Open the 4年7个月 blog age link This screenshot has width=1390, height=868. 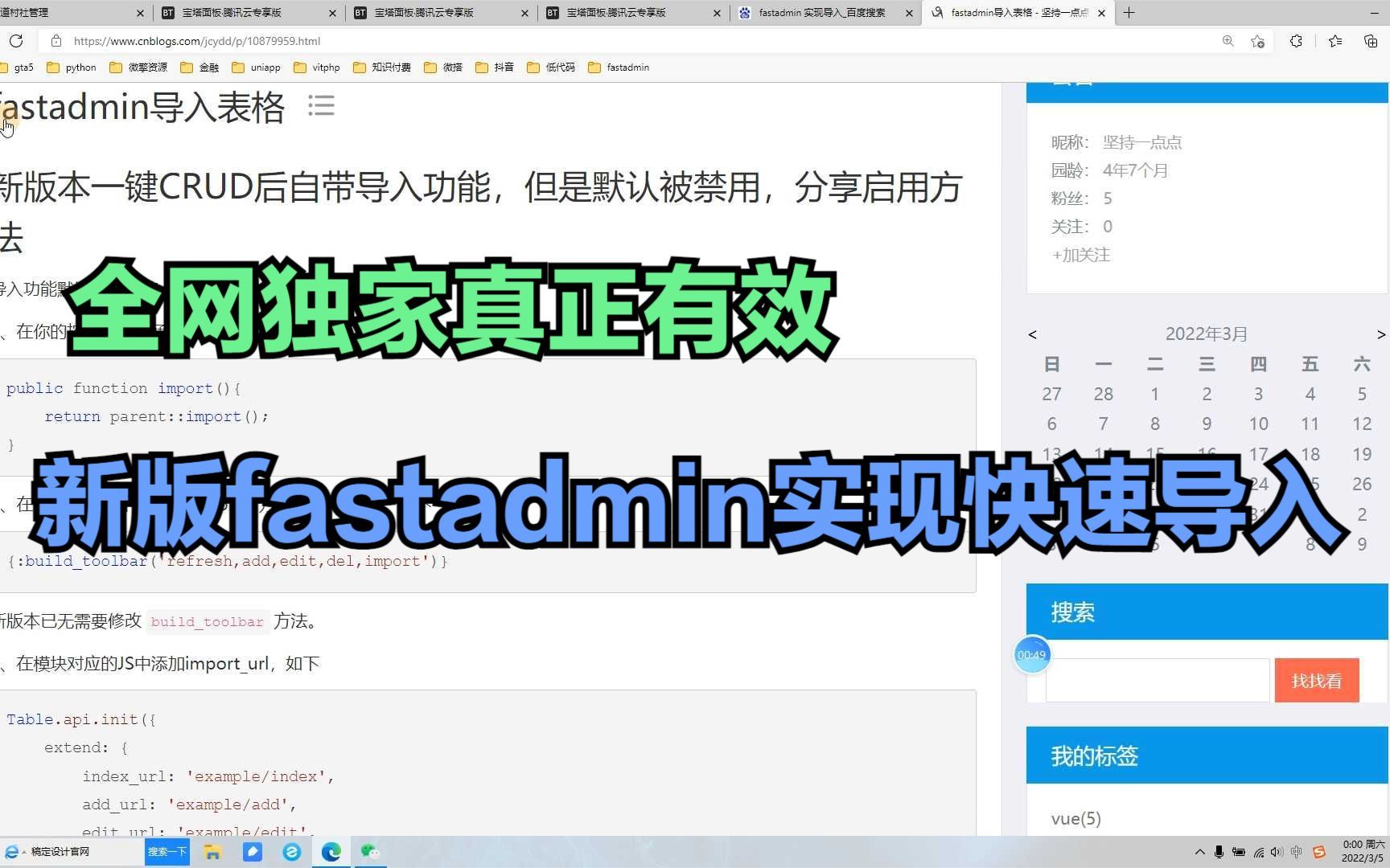click(1135, 170)
